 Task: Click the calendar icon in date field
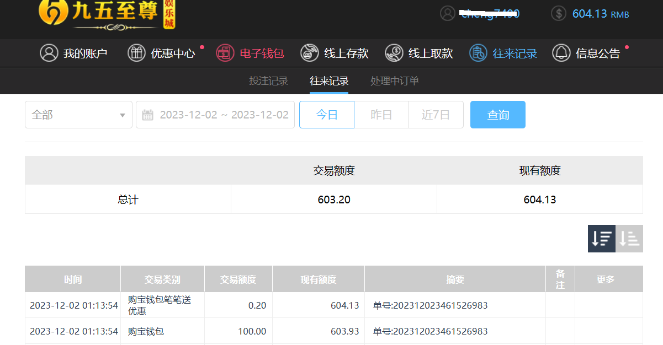tap(148, 115)
